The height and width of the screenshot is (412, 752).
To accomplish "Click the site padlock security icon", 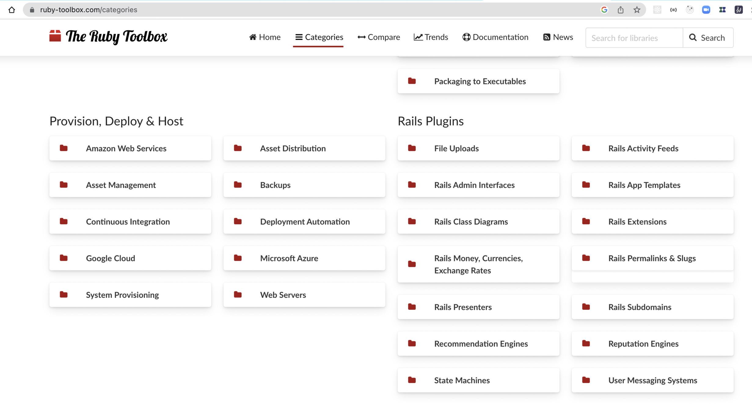I will pos(32,10).
